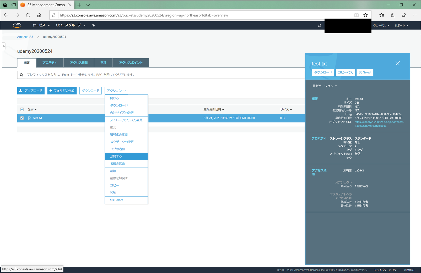Viewport: 421px width, 273px height.
Task: Open browser settings and more menu
Action: (x=415, y=15)
